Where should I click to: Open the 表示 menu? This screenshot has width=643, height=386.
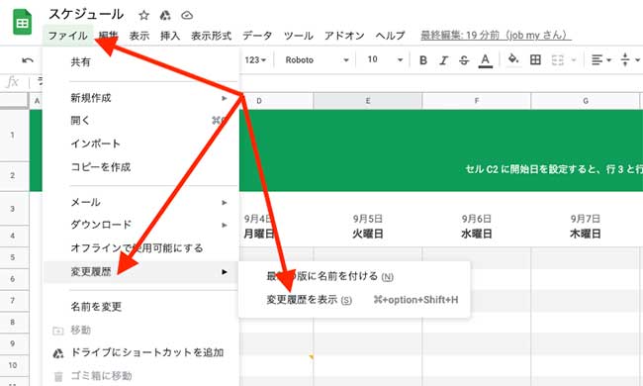pyautogui.click(x=139, y=36)
